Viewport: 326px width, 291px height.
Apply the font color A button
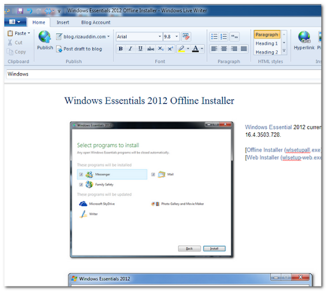[195, 49]
